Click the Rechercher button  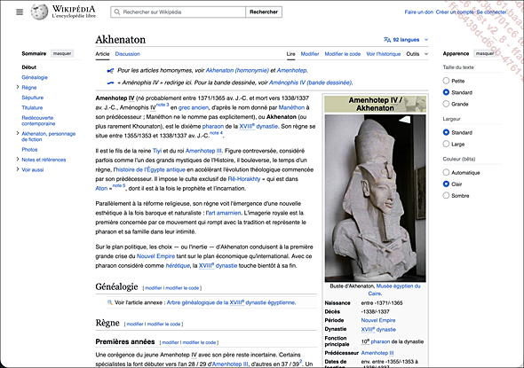[x=264, y=12]
